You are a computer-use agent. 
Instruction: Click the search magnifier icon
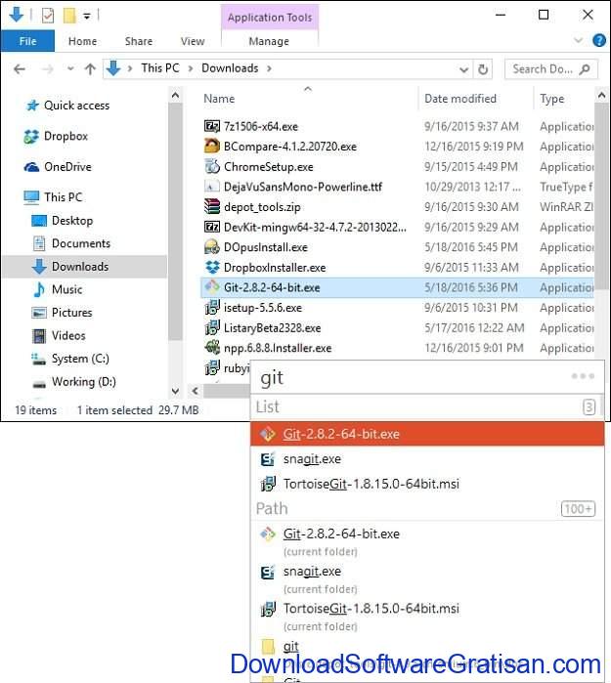pos(585,68)
